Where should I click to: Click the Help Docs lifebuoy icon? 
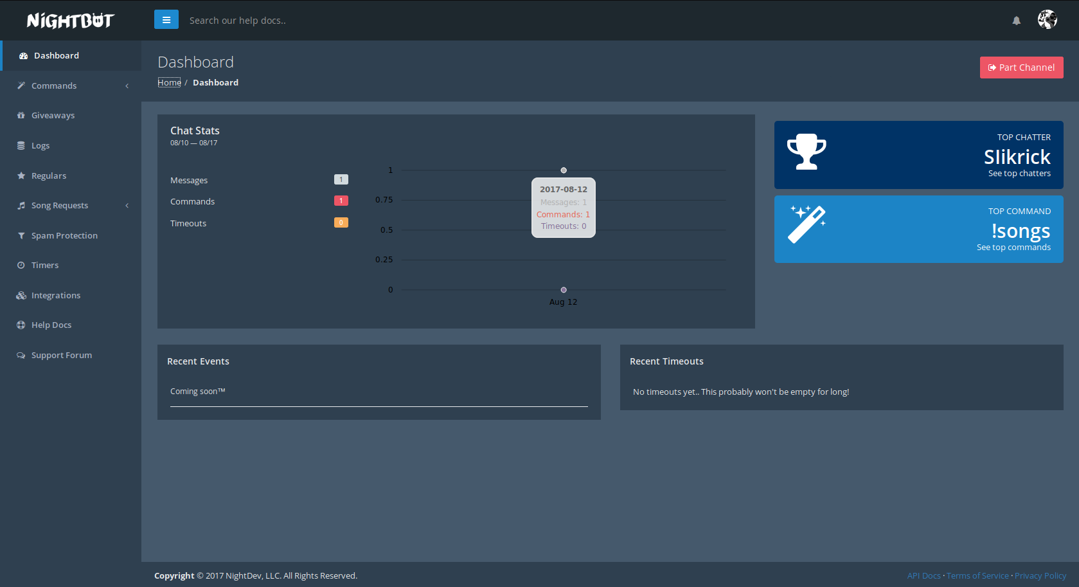21,325
